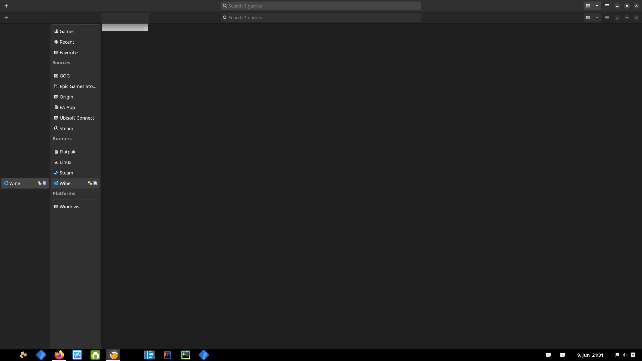Viewport: 642px width, 361px height.
Task: Select the Origin source
Action: [x=66, y=97]
